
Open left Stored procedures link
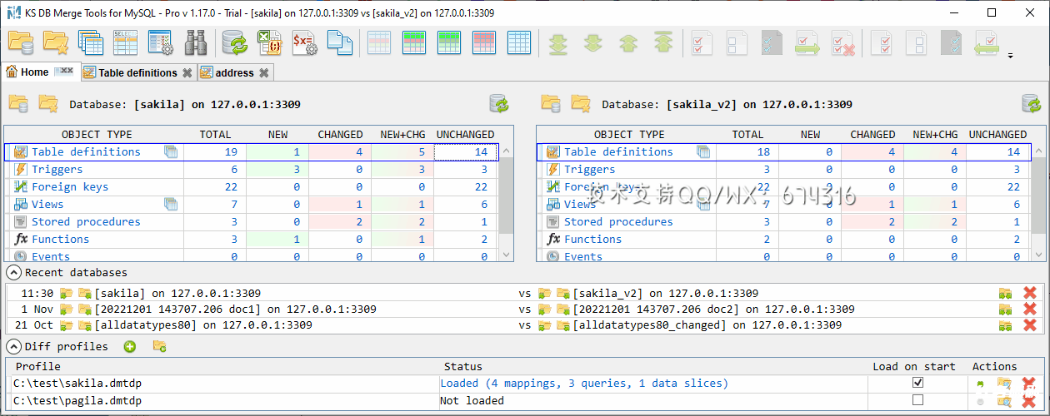(86, 221)
